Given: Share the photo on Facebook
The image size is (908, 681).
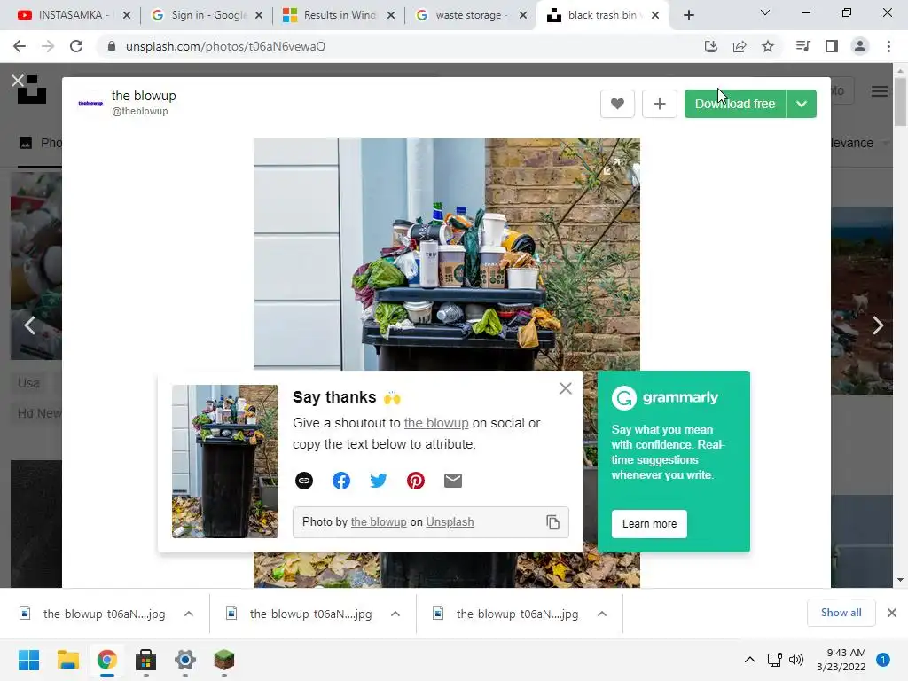Looking at the screenshot, I should 341,481.
